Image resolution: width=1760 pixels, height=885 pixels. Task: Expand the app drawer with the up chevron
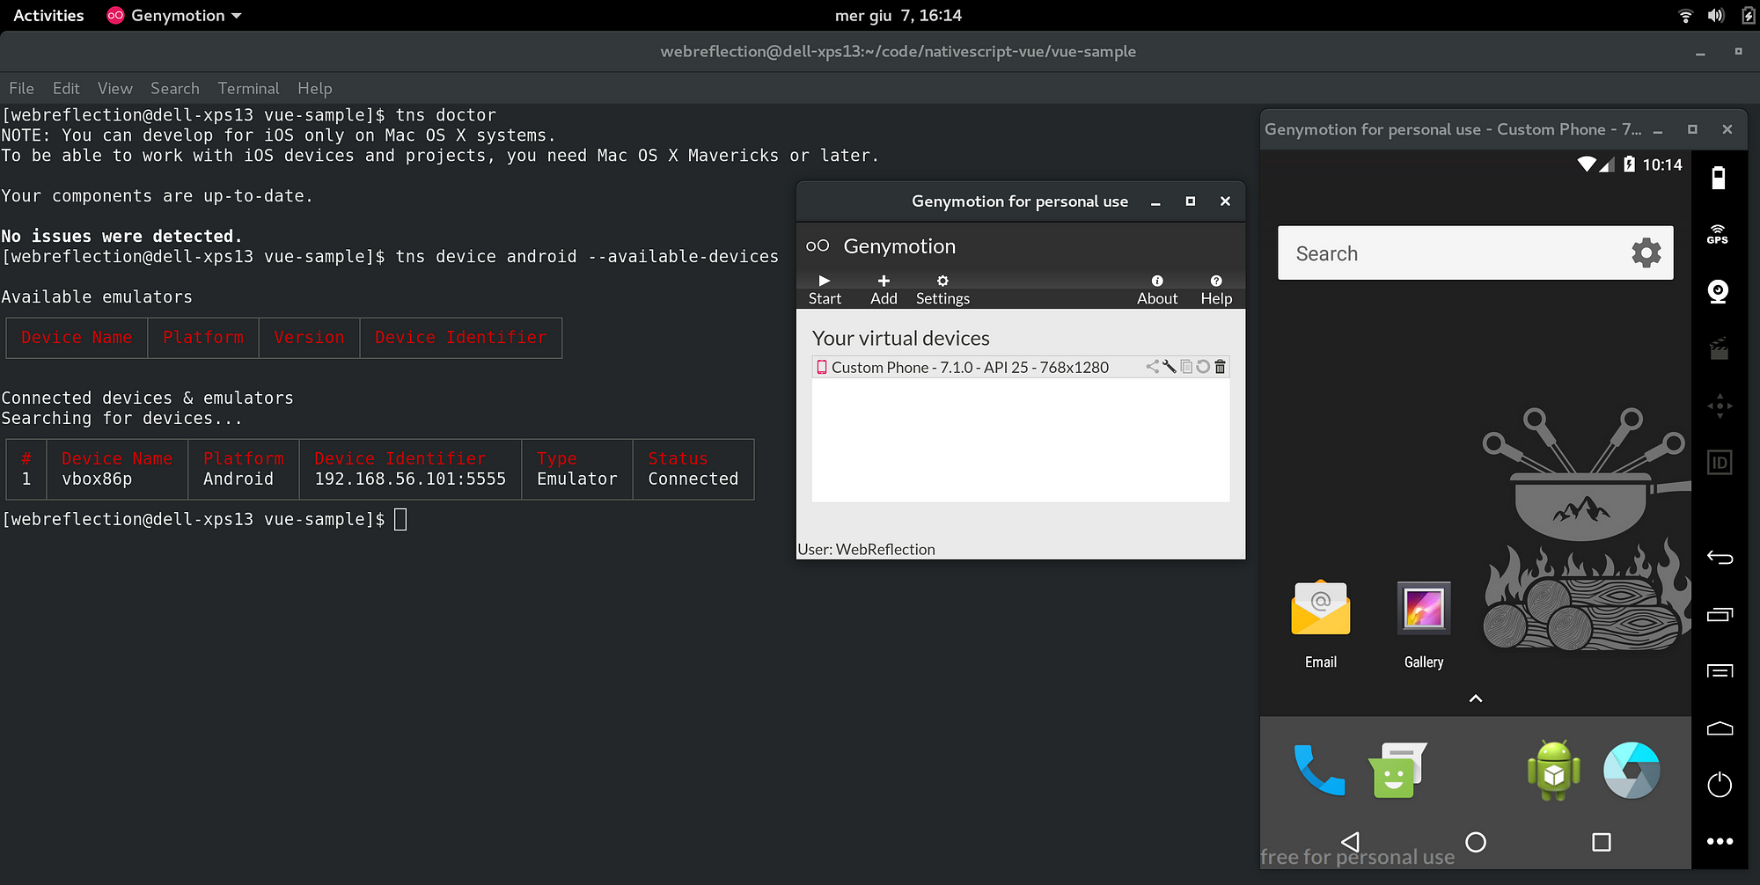(1476, 698)
